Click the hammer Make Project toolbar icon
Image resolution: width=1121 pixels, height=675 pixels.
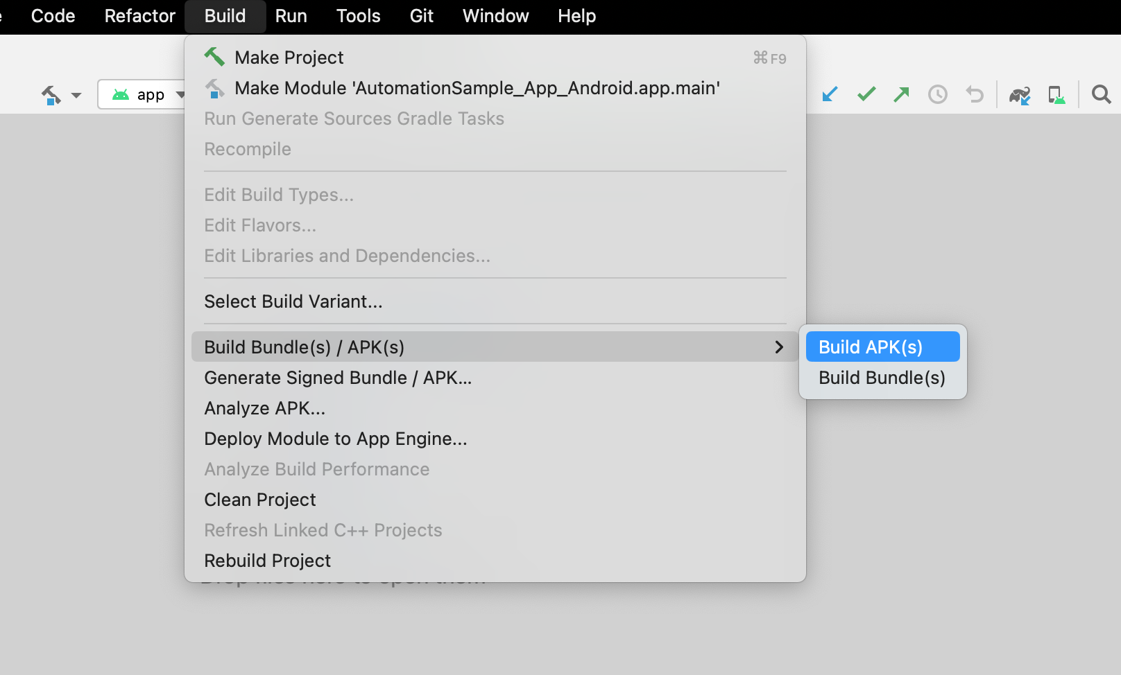(x=51, y=95)
